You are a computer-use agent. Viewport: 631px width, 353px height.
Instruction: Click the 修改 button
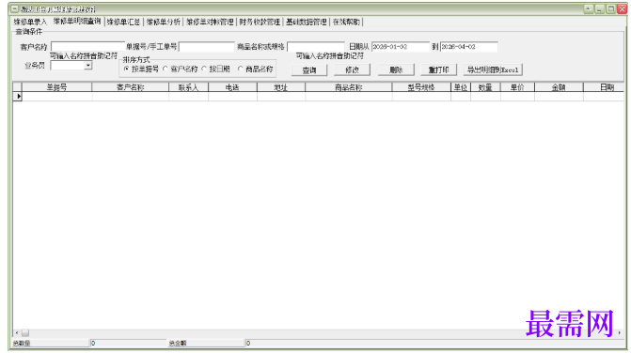point(352,69)
